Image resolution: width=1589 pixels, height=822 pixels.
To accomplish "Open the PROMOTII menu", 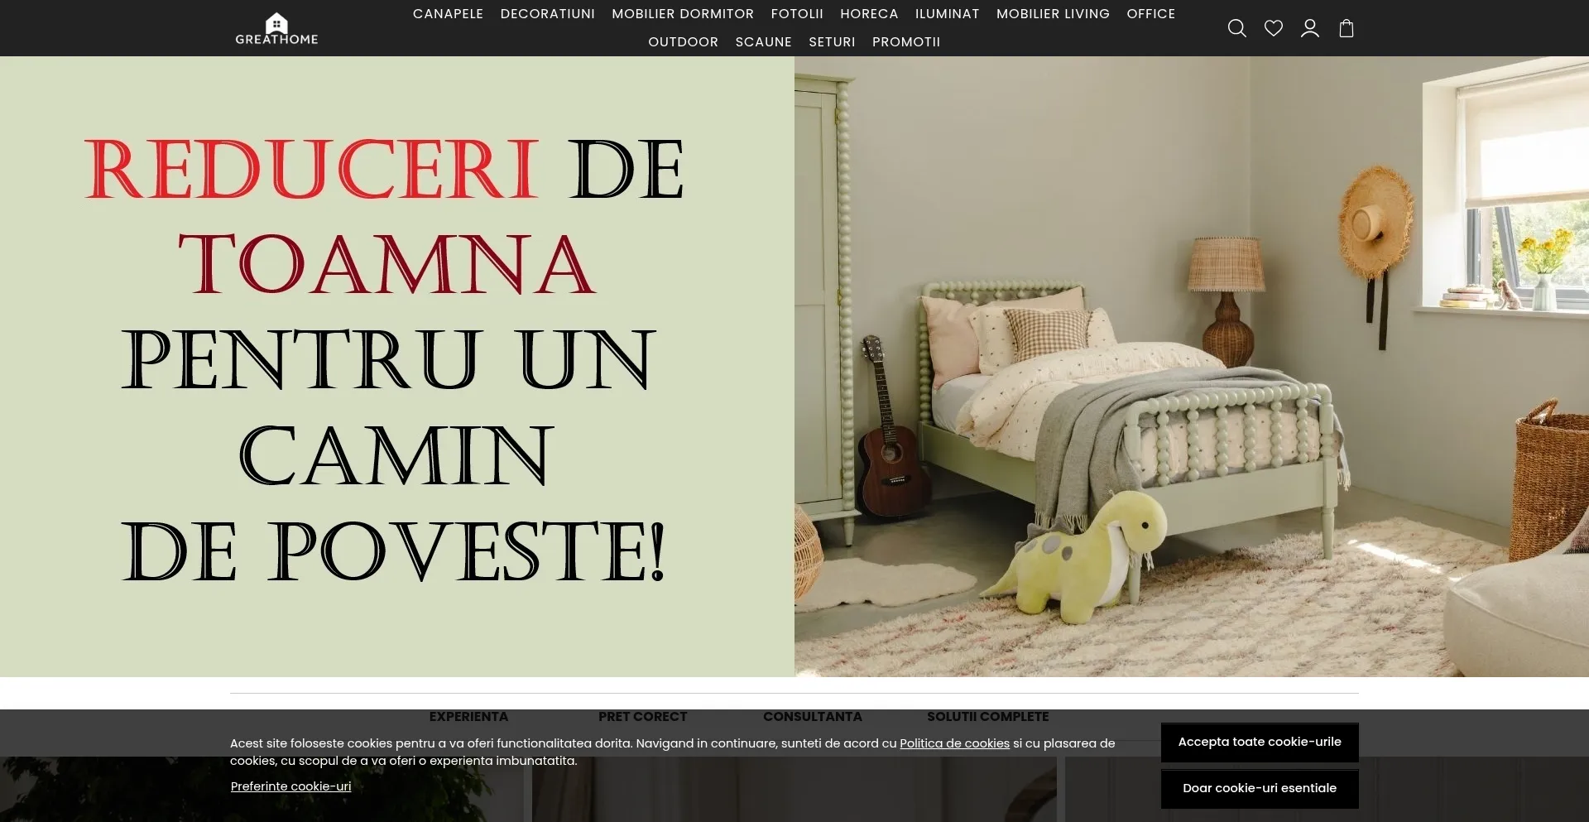I will click(906, 42).
